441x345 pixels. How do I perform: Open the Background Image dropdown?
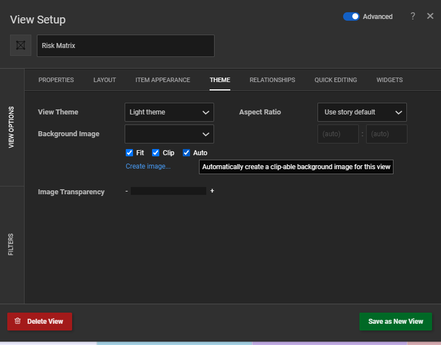point(169,134)
